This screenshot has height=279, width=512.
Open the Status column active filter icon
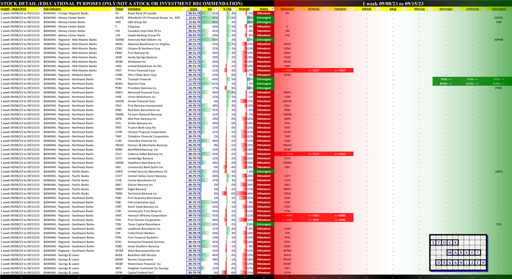coord(272,9)
